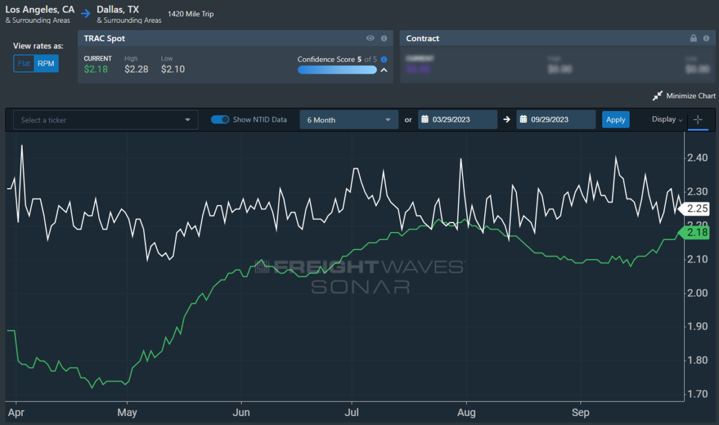Click Low rate value $2.10
719x425 pixels.
173,69
